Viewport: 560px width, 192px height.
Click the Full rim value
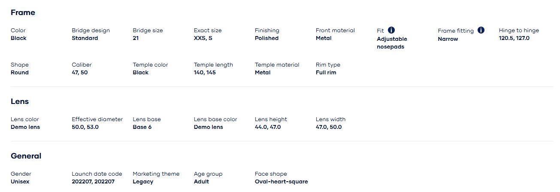coord(326,73)
